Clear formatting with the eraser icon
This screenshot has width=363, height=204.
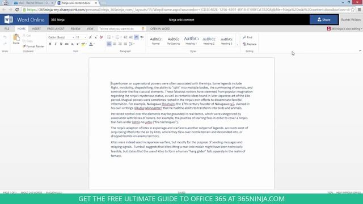tap(101, 37)
